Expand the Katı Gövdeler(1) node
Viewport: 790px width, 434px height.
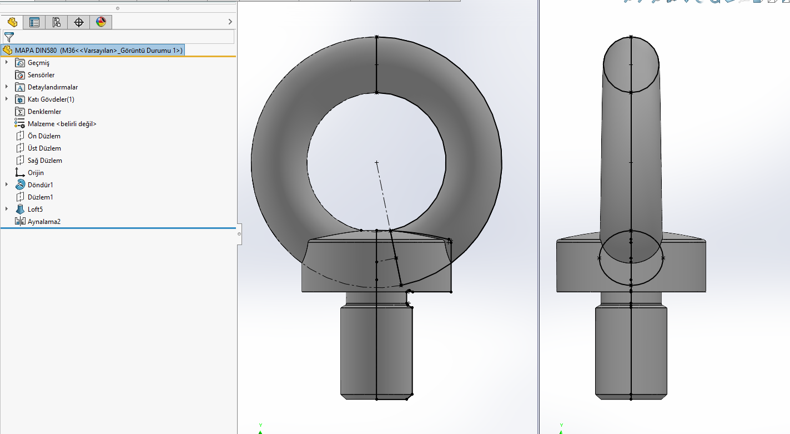[7, 99]
